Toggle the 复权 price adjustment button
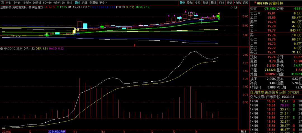Image resolution: width=302 pixels, height=133 pixels. click(x=182, y=3)
